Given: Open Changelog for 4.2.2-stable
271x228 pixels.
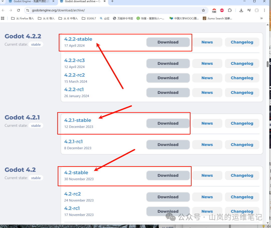Looking at the screenshot, I should click(242, 42).
